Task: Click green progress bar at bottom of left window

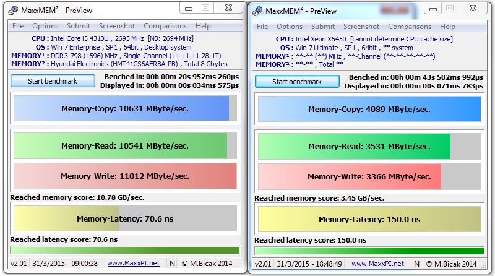Action: (x=125, y=251)
